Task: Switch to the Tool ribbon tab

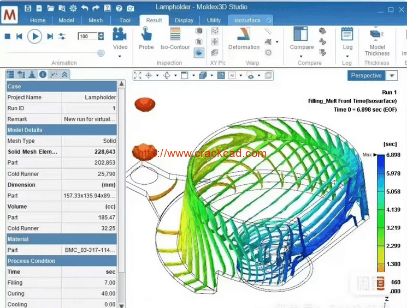Action: tap(125, 21)
